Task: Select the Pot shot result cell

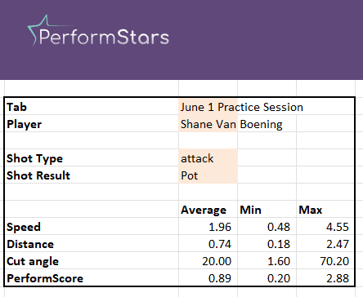Action: click(x=208, y=175)
